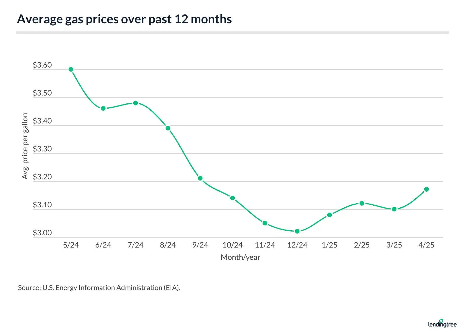Select the lowest point at 12/24
This screenshot has height=332, width=466.
pos(297,231)
